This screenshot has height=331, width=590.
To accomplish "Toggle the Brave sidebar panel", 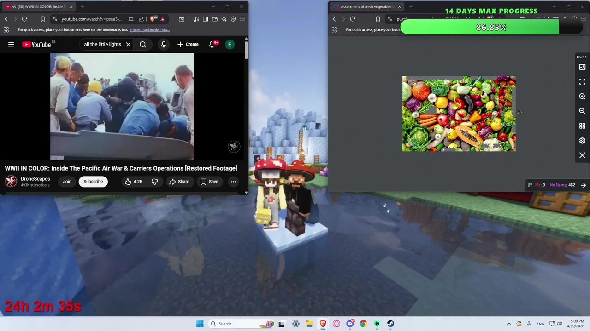I will pos(206,19).
